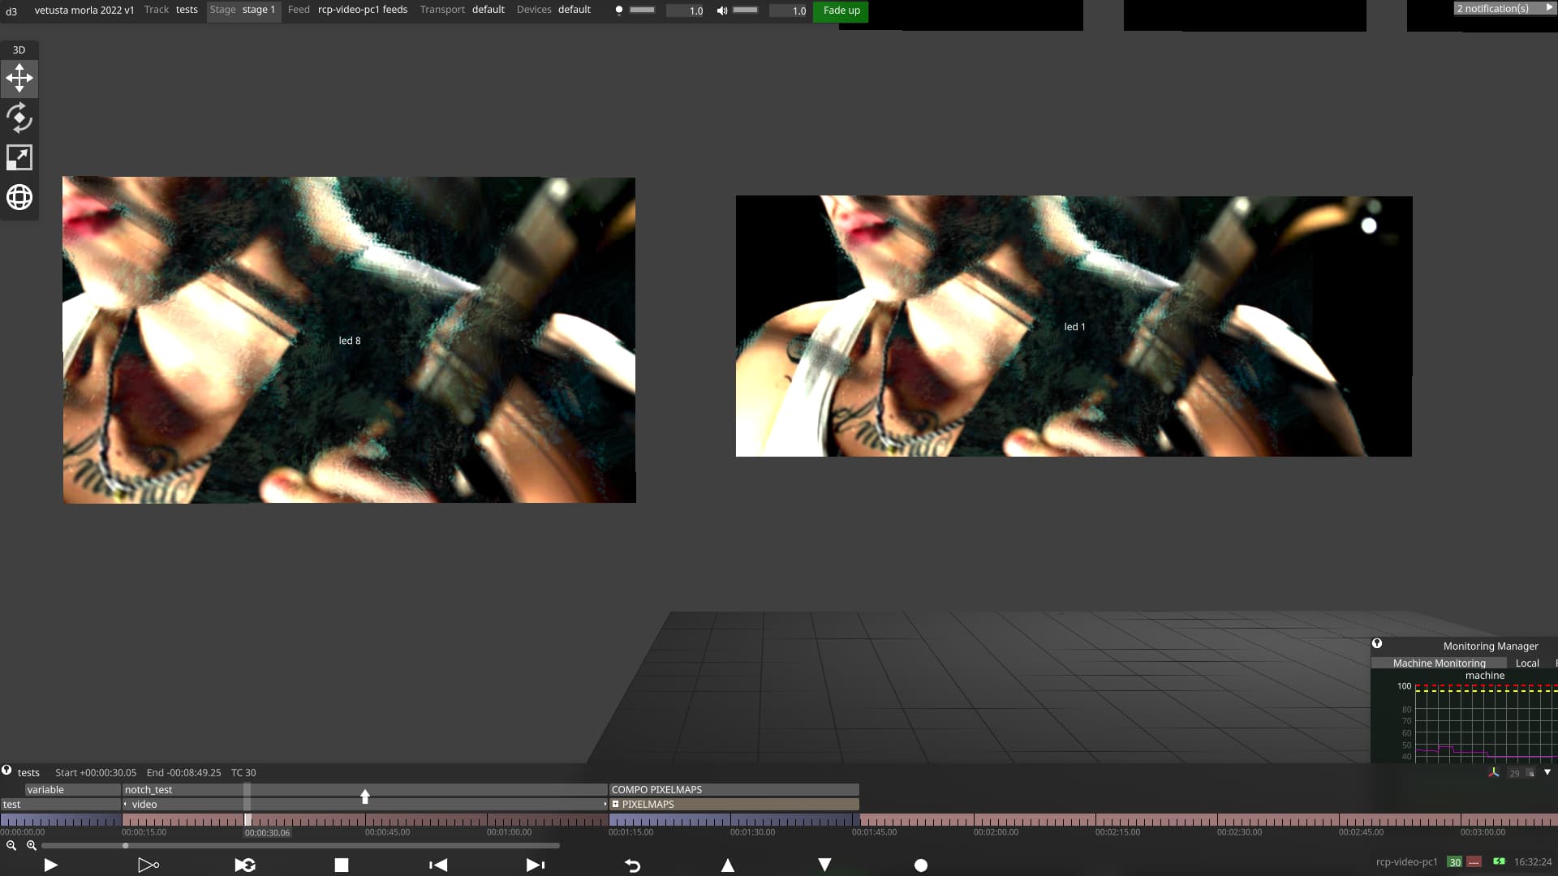Select the led 1 screen in the stage

(x=1074, y=326)
